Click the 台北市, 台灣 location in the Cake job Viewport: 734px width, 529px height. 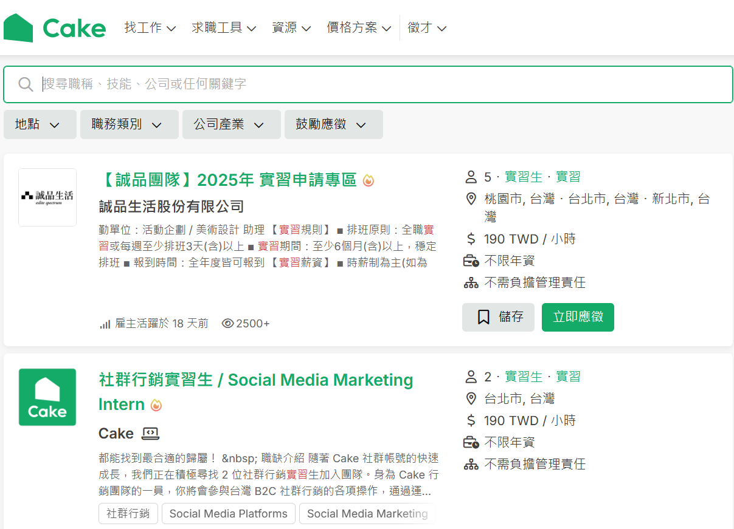(519, 398)
